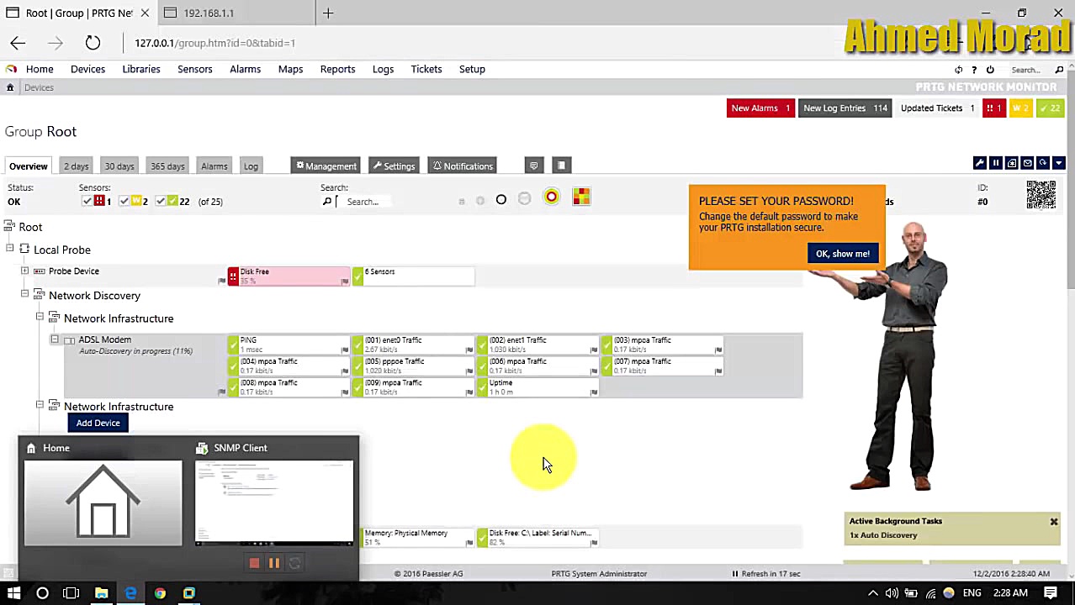Click the New Alarms 1 button
This screenshot has height=605, width=1075.
(x=760, y=108)
